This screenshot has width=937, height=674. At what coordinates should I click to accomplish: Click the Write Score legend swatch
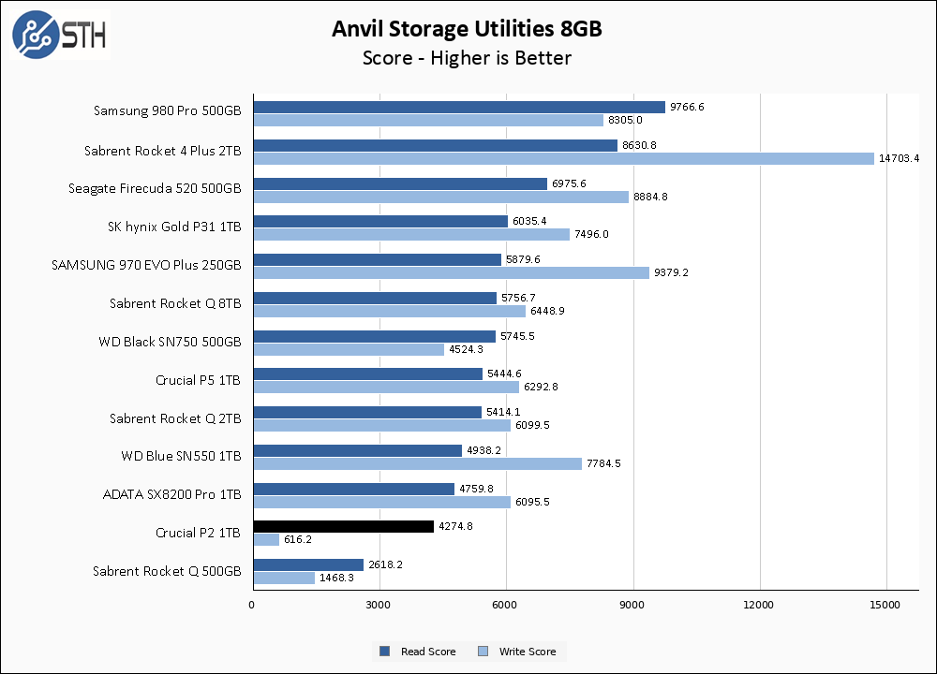(483, 652)
